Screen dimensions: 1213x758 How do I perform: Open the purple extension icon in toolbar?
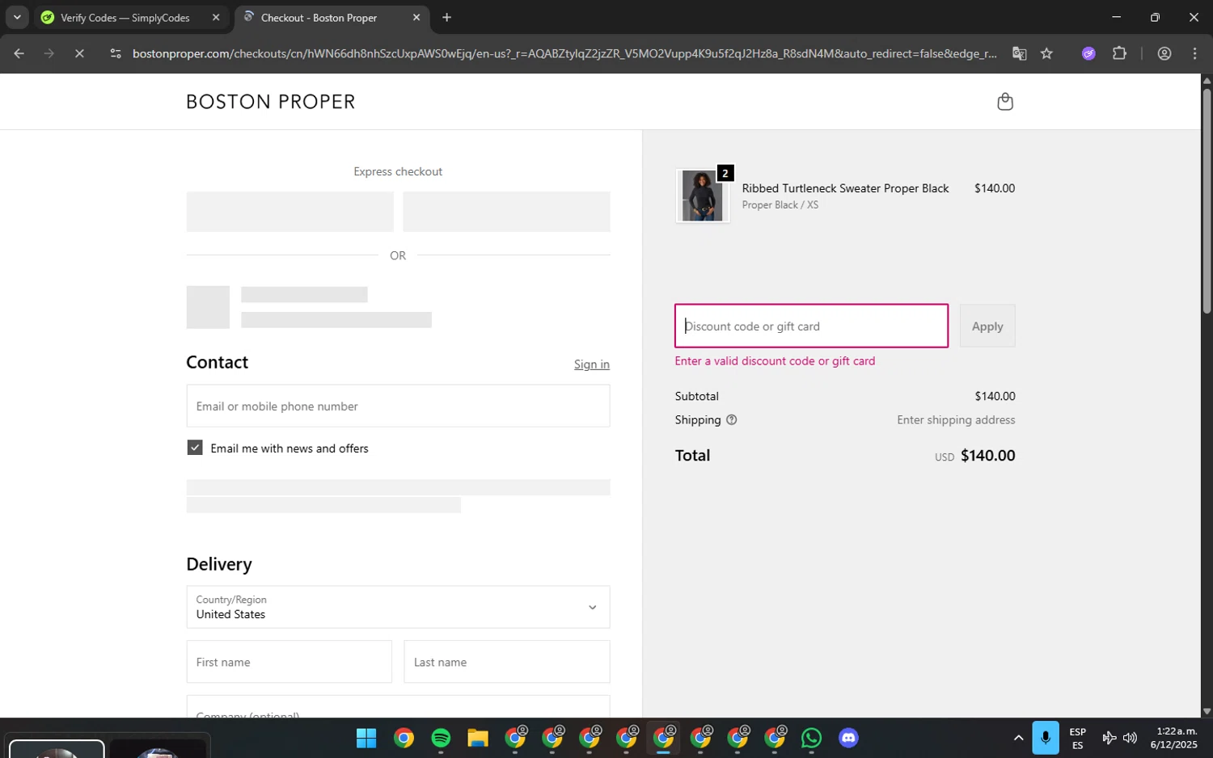(x=1088, y=53)
